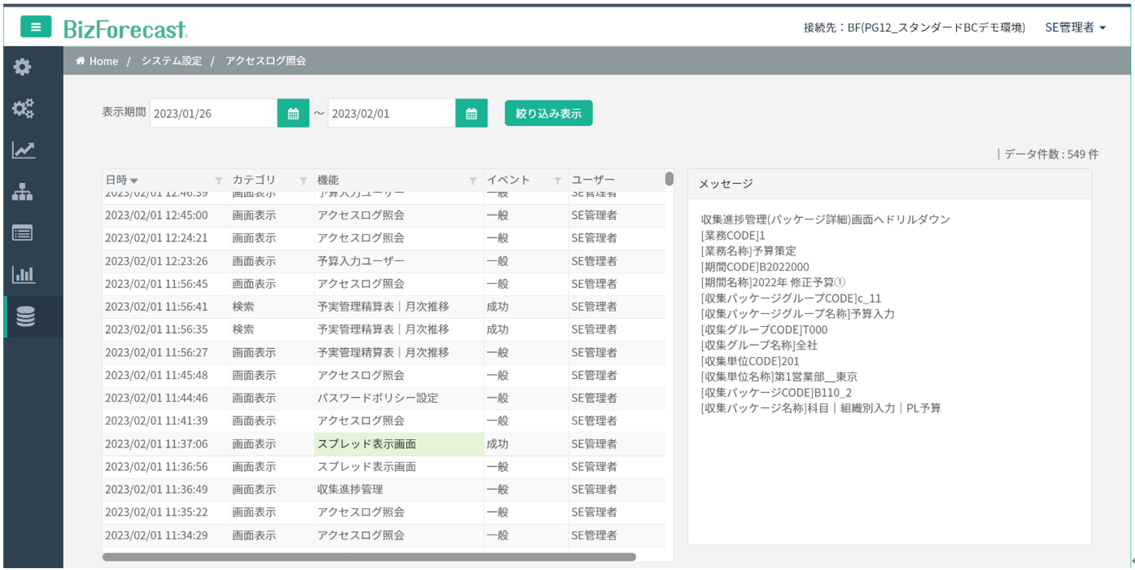1135x570 pixels.
Task: Click the start date field 2023/01/26
Action: point(213,113)
